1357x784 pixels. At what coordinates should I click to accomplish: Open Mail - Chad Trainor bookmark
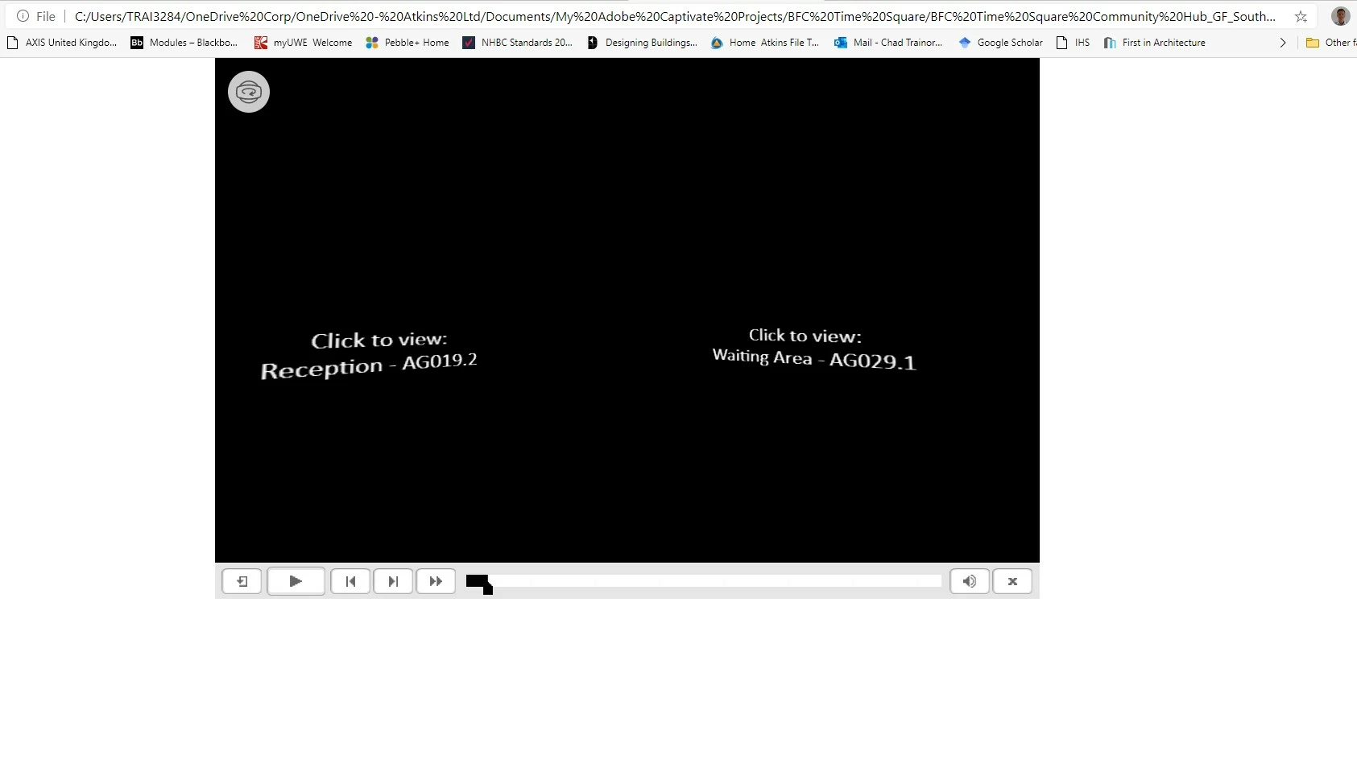pyautogui.click(x=888, y=43)
